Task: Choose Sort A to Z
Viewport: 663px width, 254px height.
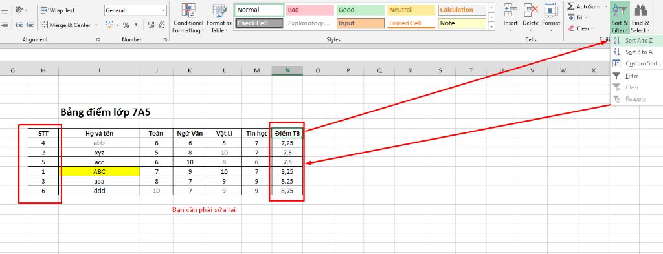Action: (637, 41)
